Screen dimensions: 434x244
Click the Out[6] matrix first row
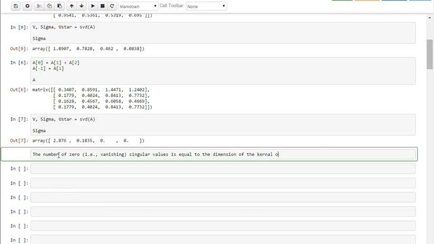coord(91,89)
